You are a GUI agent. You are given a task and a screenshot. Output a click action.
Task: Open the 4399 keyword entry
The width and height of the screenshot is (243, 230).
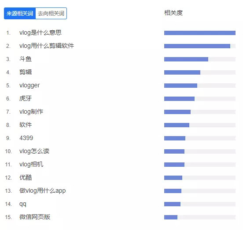(26, 138)
